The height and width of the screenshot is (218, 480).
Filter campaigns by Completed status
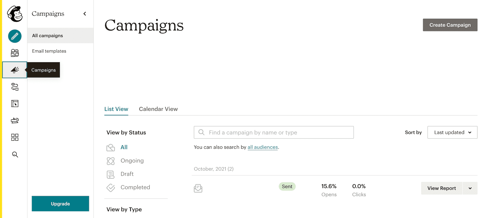click(135, 187)
